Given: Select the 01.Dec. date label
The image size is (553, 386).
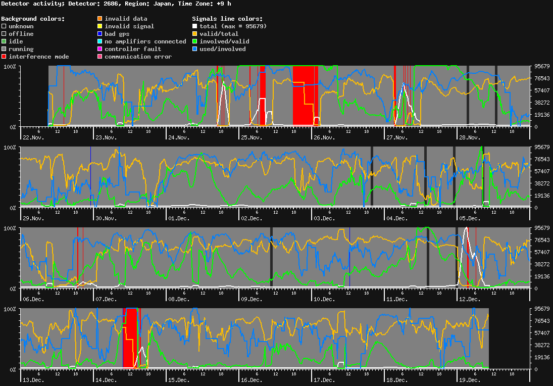Looking at the screenshot, I should [x=179, y=218].
